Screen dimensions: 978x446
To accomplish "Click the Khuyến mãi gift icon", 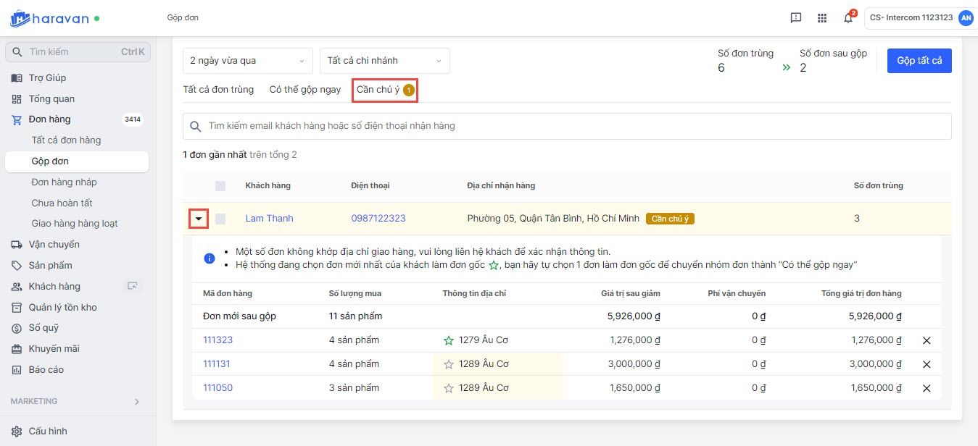I will tap(17, 349).
